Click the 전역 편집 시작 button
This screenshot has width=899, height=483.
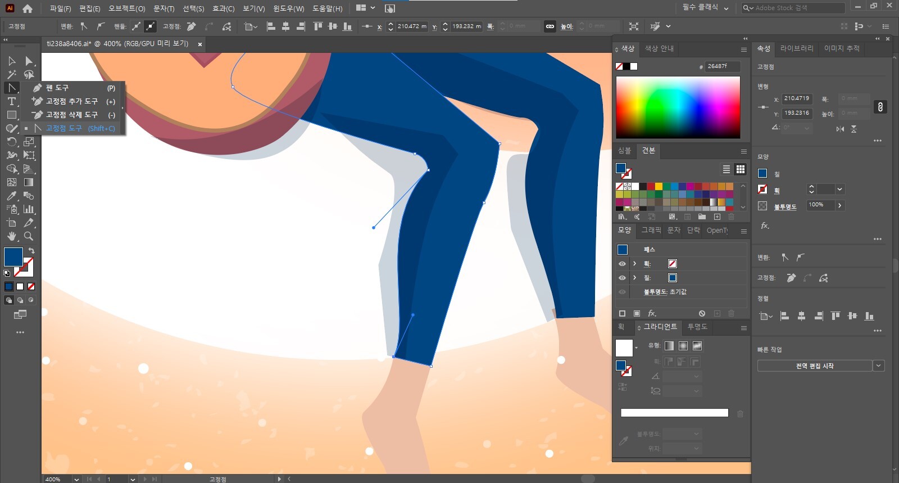pyautogui.click(x=814, y=366)
